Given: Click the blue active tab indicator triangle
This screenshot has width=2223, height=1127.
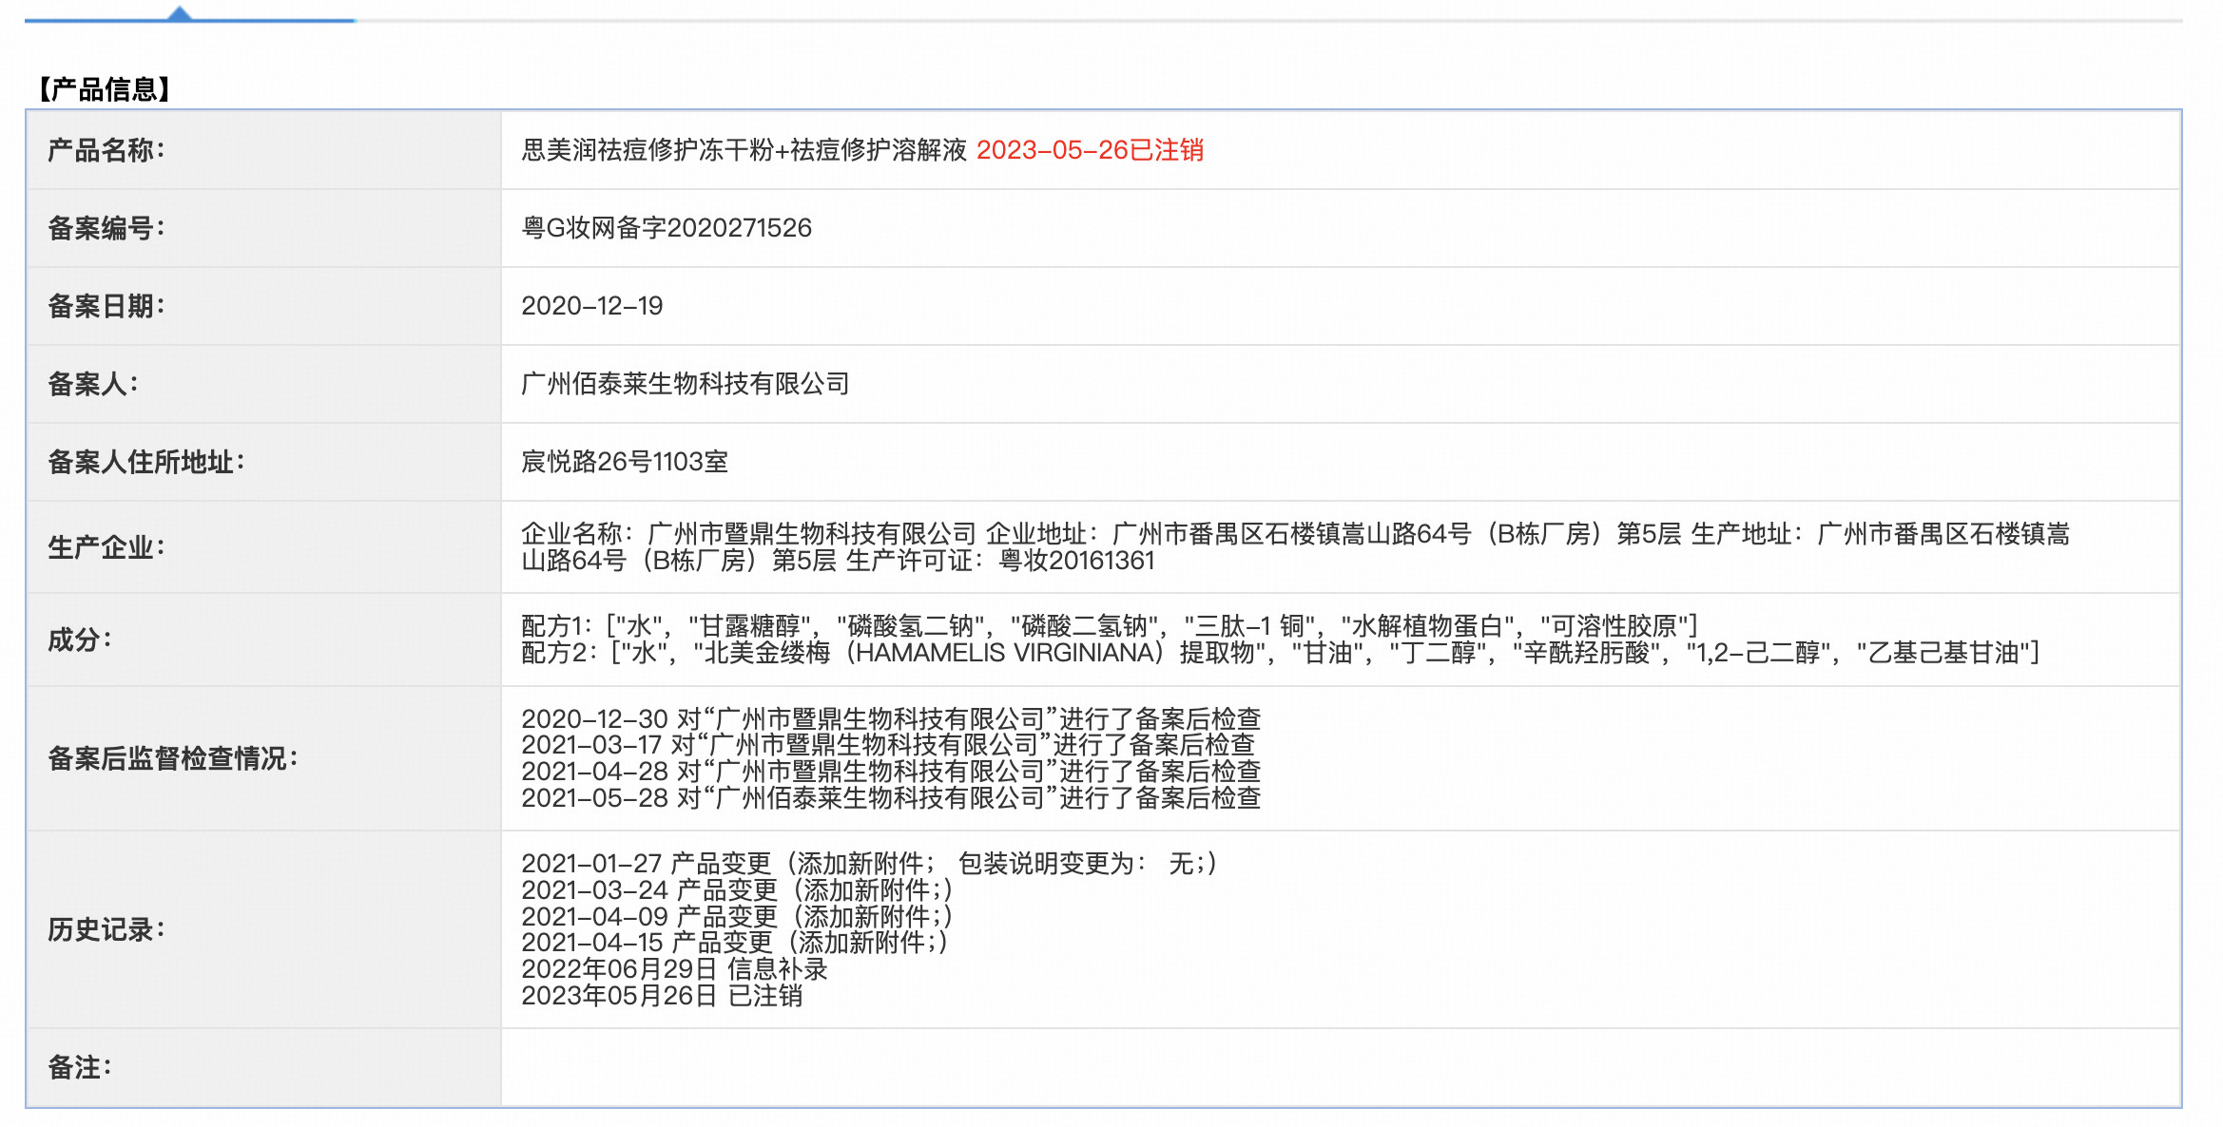Looking at the screenshot, I should pos(179,13).
